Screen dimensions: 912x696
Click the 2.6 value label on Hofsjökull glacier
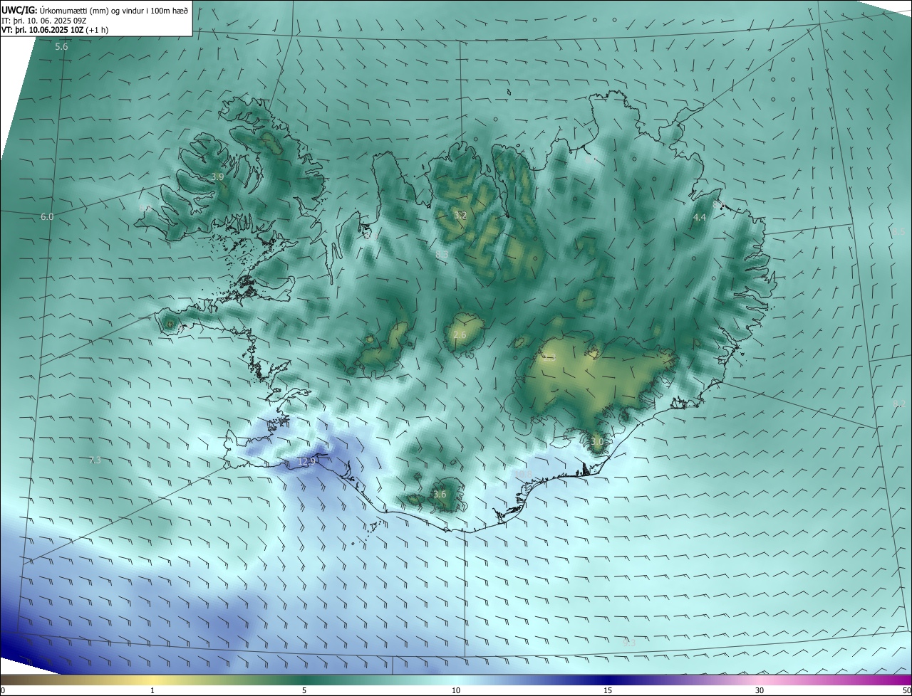(x=460, y=334)
